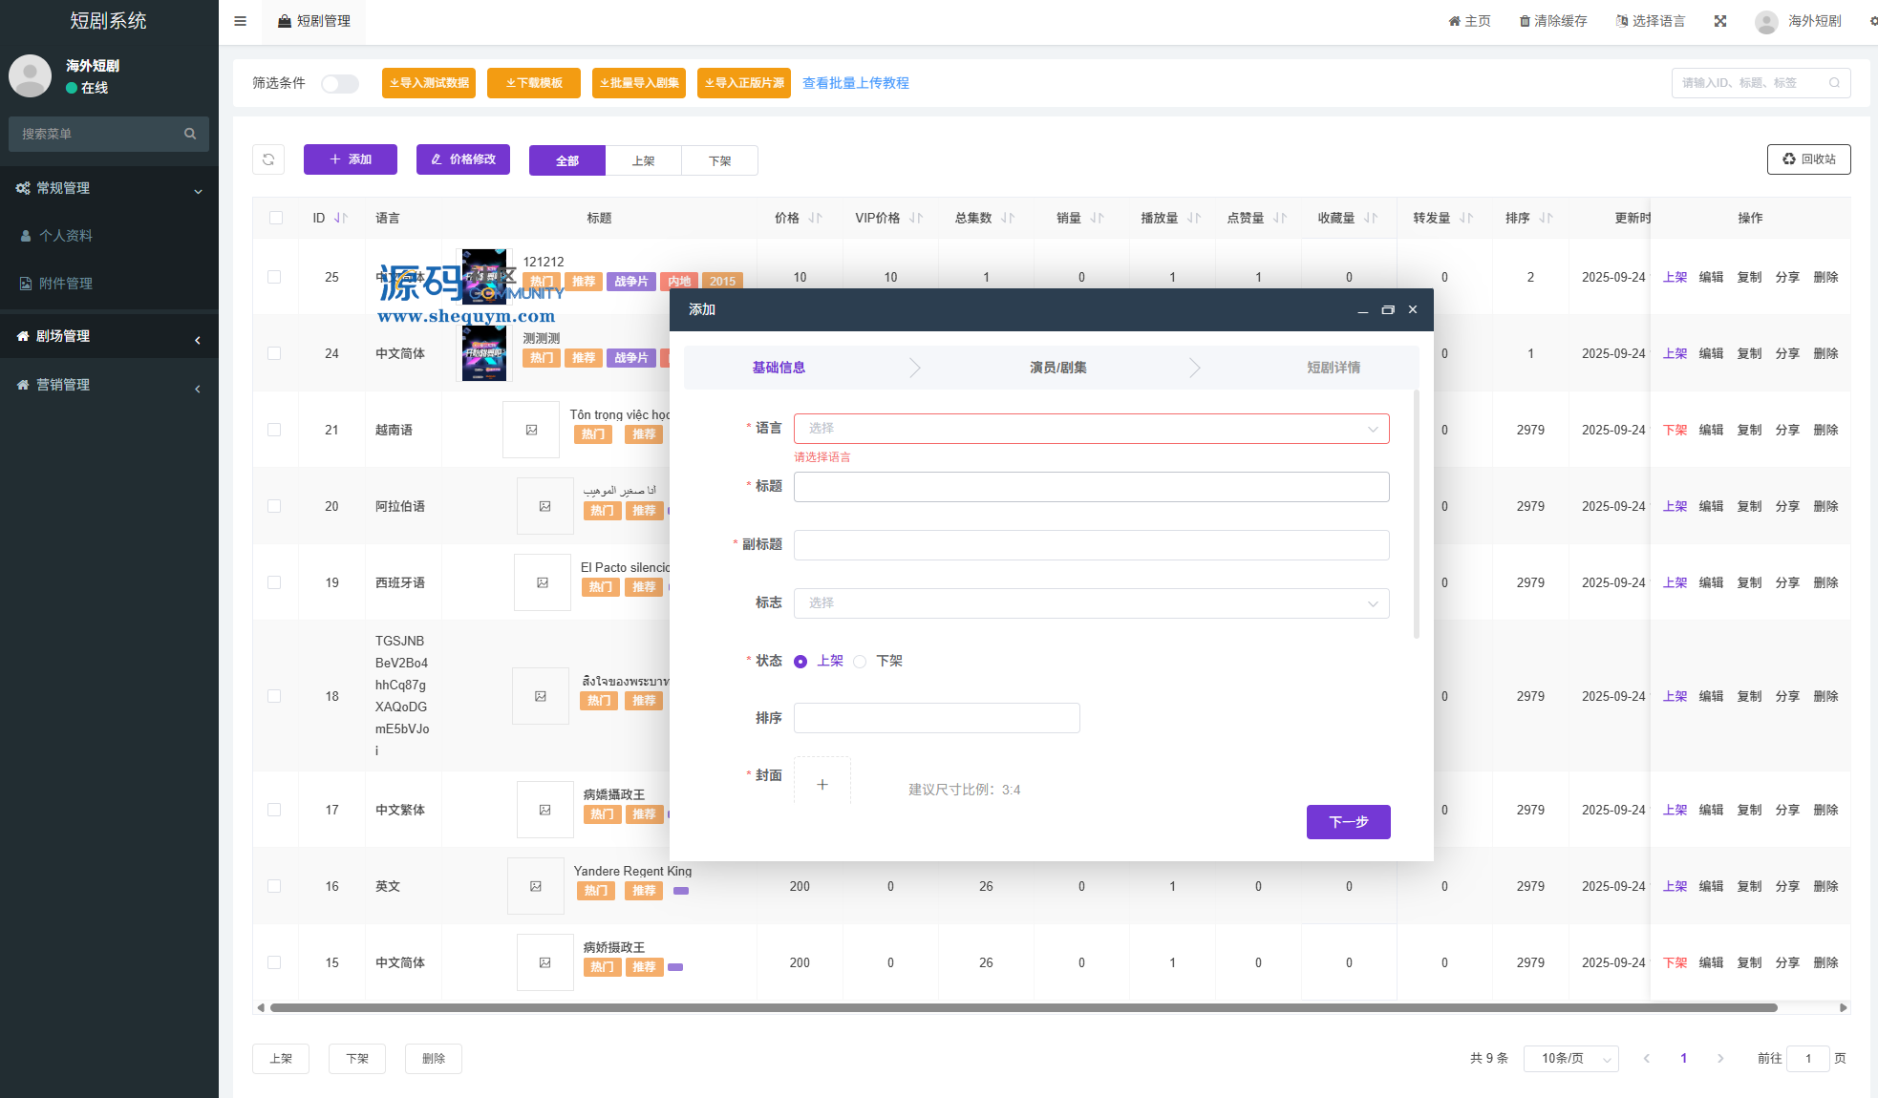Open the 标志 select dropdown

tap(1091, 603)
